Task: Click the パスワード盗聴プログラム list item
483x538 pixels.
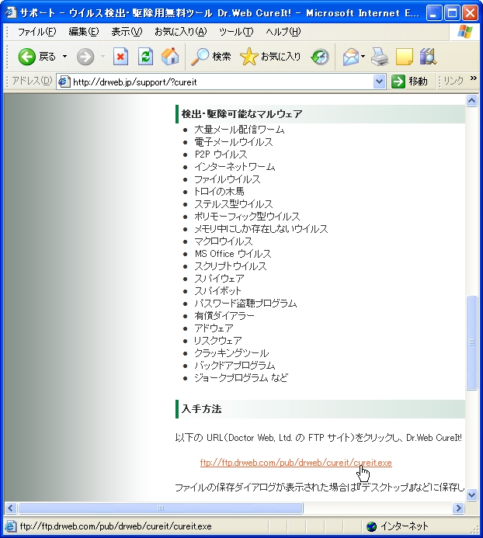Action: pyautogui.click(x=246, y=304)
